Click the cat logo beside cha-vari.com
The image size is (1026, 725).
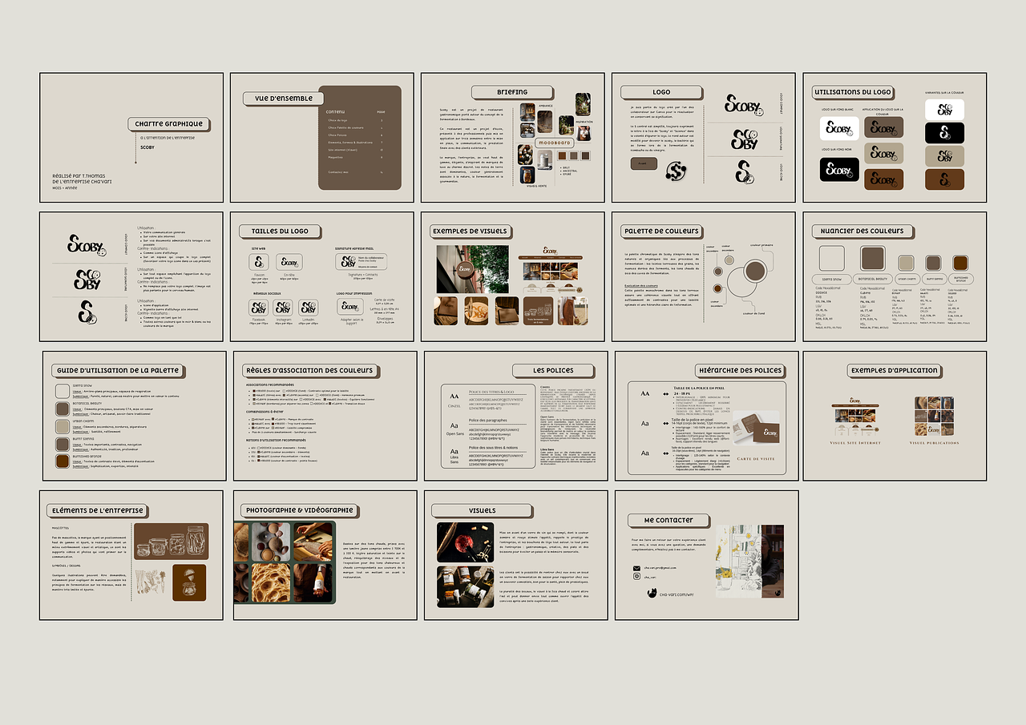point(652,594)
